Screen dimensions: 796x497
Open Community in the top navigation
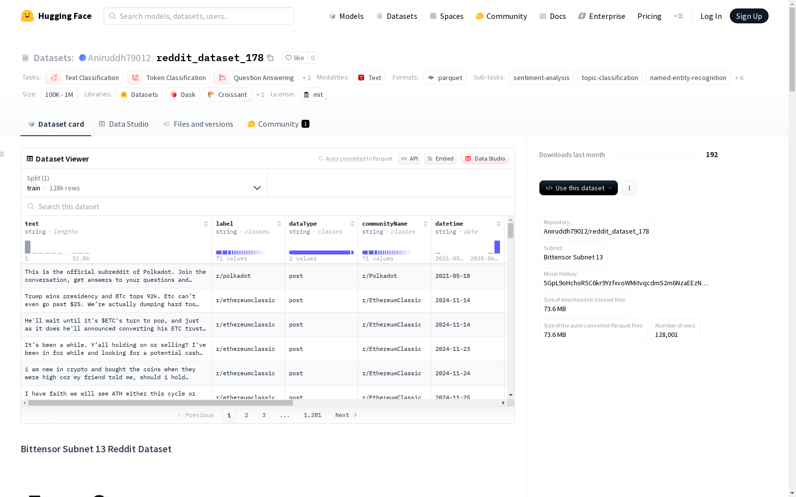point(501,16)
